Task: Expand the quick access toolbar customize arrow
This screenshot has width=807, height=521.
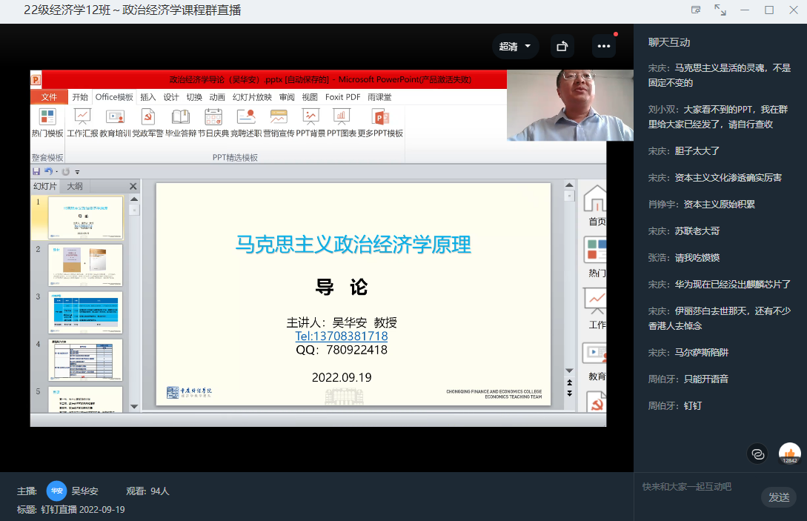Action: pos(77,172)
